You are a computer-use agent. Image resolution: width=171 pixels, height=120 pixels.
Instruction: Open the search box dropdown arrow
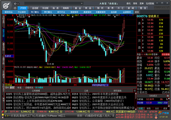tap(82, 3)
